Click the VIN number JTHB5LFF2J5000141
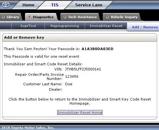The height and width of the screenshot is (130, 159). (x=83, y=69)
